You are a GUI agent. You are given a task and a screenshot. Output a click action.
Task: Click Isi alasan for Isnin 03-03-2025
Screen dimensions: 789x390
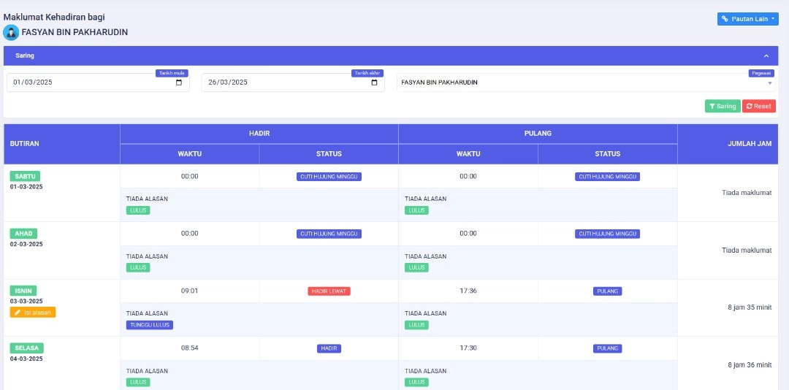(x=33, y=313)
